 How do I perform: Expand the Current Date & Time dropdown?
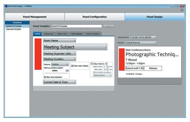click(x=60, y=82)
